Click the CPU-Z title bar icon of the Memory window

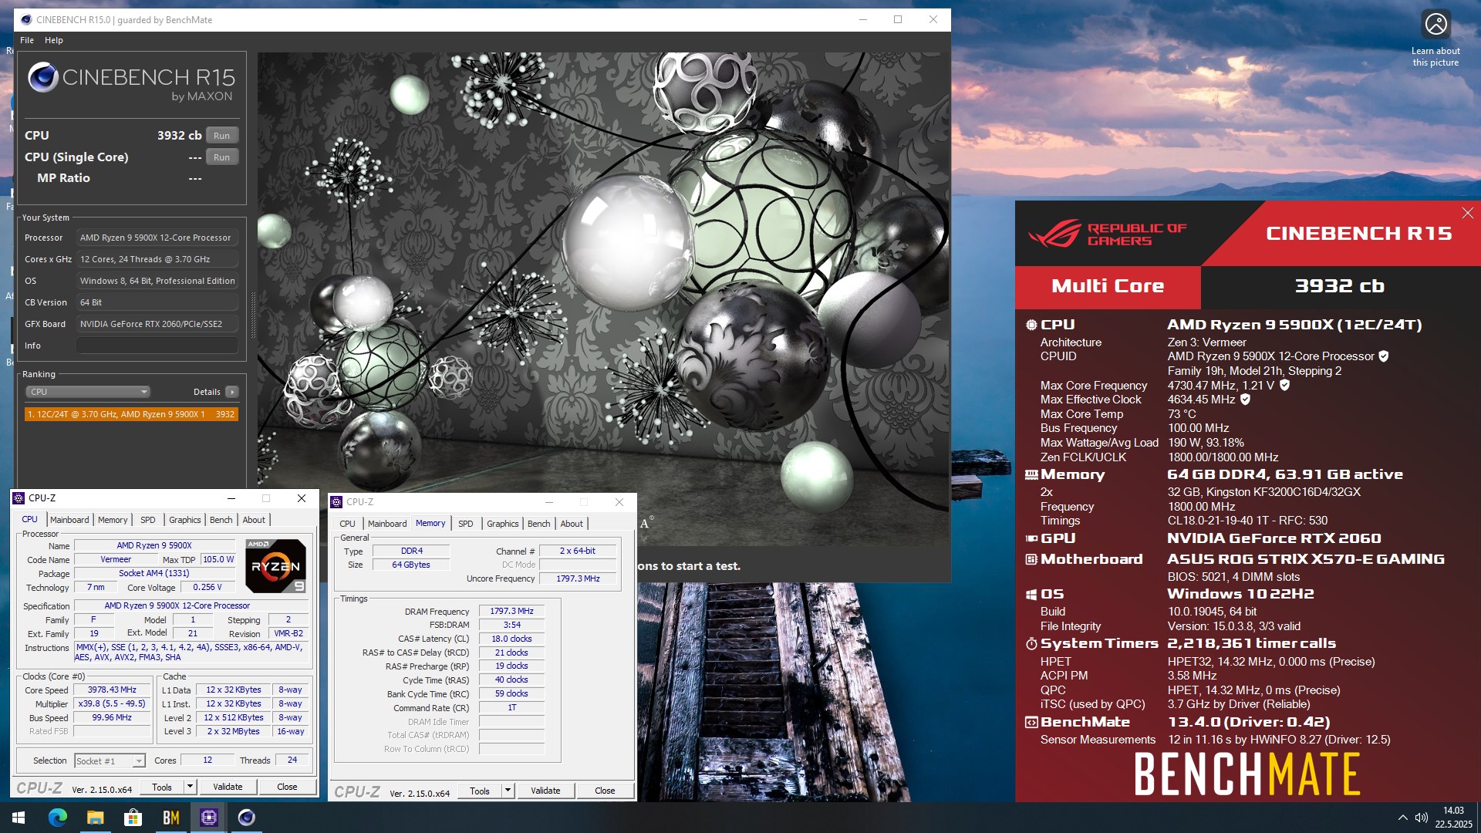tap(337, 502)
